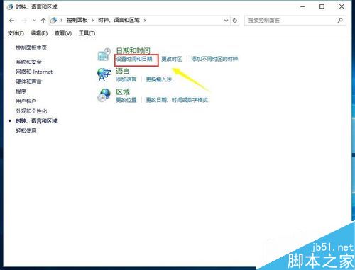Open the 语言 heading

123,71
